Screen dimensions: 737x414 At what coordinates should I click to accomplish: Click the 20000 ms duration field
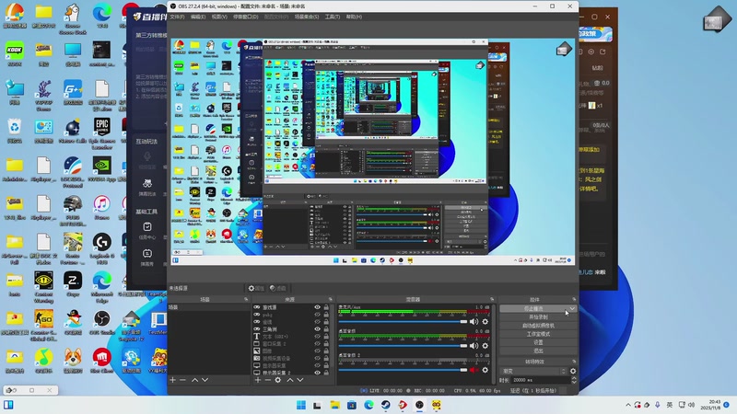click(x=540, y=380)
